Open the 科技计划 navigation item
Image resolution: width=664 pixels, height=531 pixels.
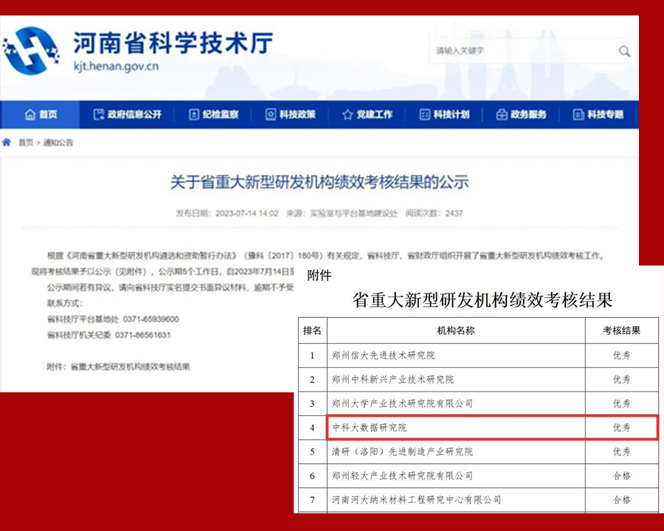[x=444, y=114]
